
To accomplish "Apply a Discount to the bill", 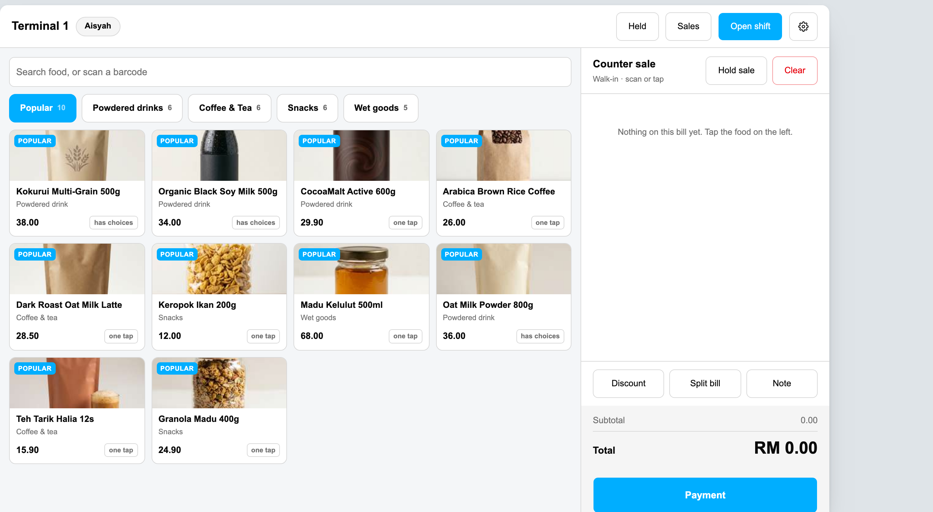I will [x=628, y=383].
